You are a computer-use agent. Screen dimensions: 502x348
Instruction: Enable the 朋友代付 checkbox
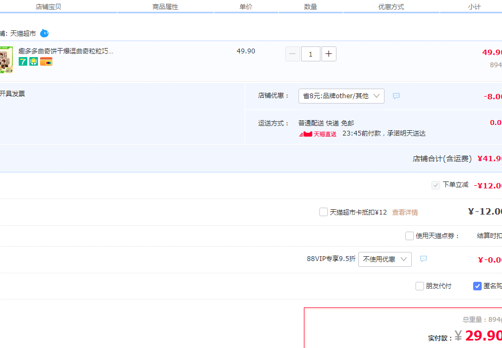[x=420, y=286]
